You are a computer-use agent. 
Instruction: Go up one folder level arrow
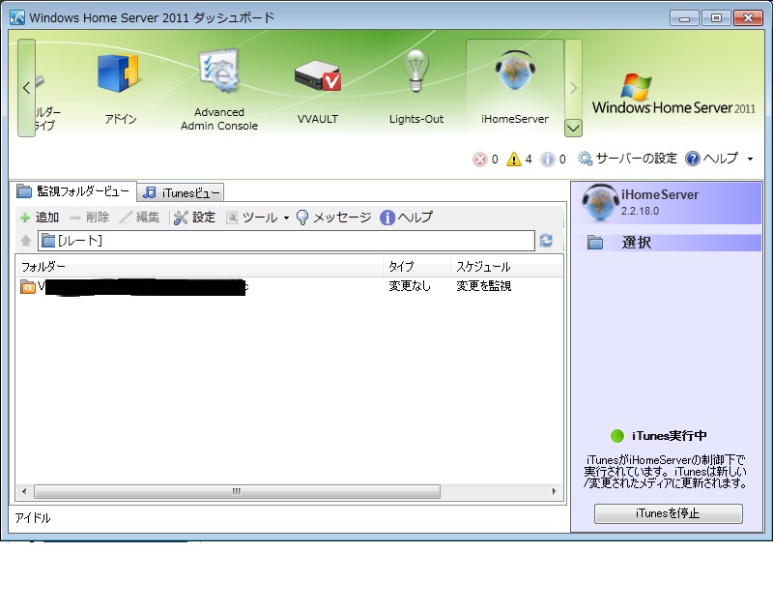pyautogui.click(x=26, y=241)
